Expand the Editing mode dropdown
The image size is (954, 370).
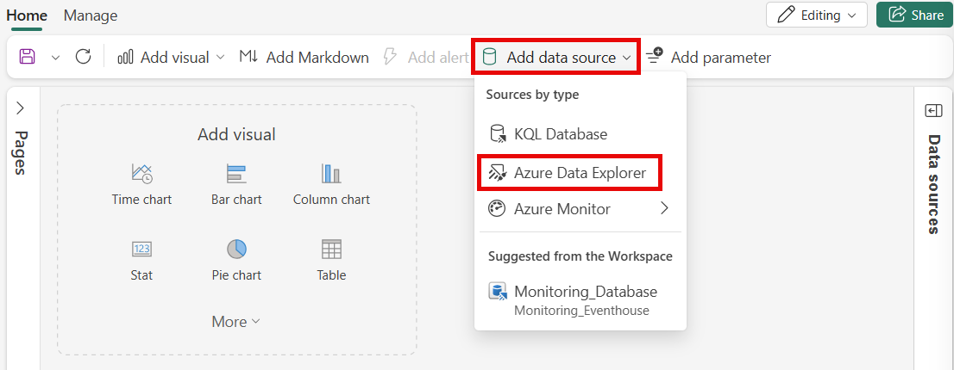tap(817, 15)
